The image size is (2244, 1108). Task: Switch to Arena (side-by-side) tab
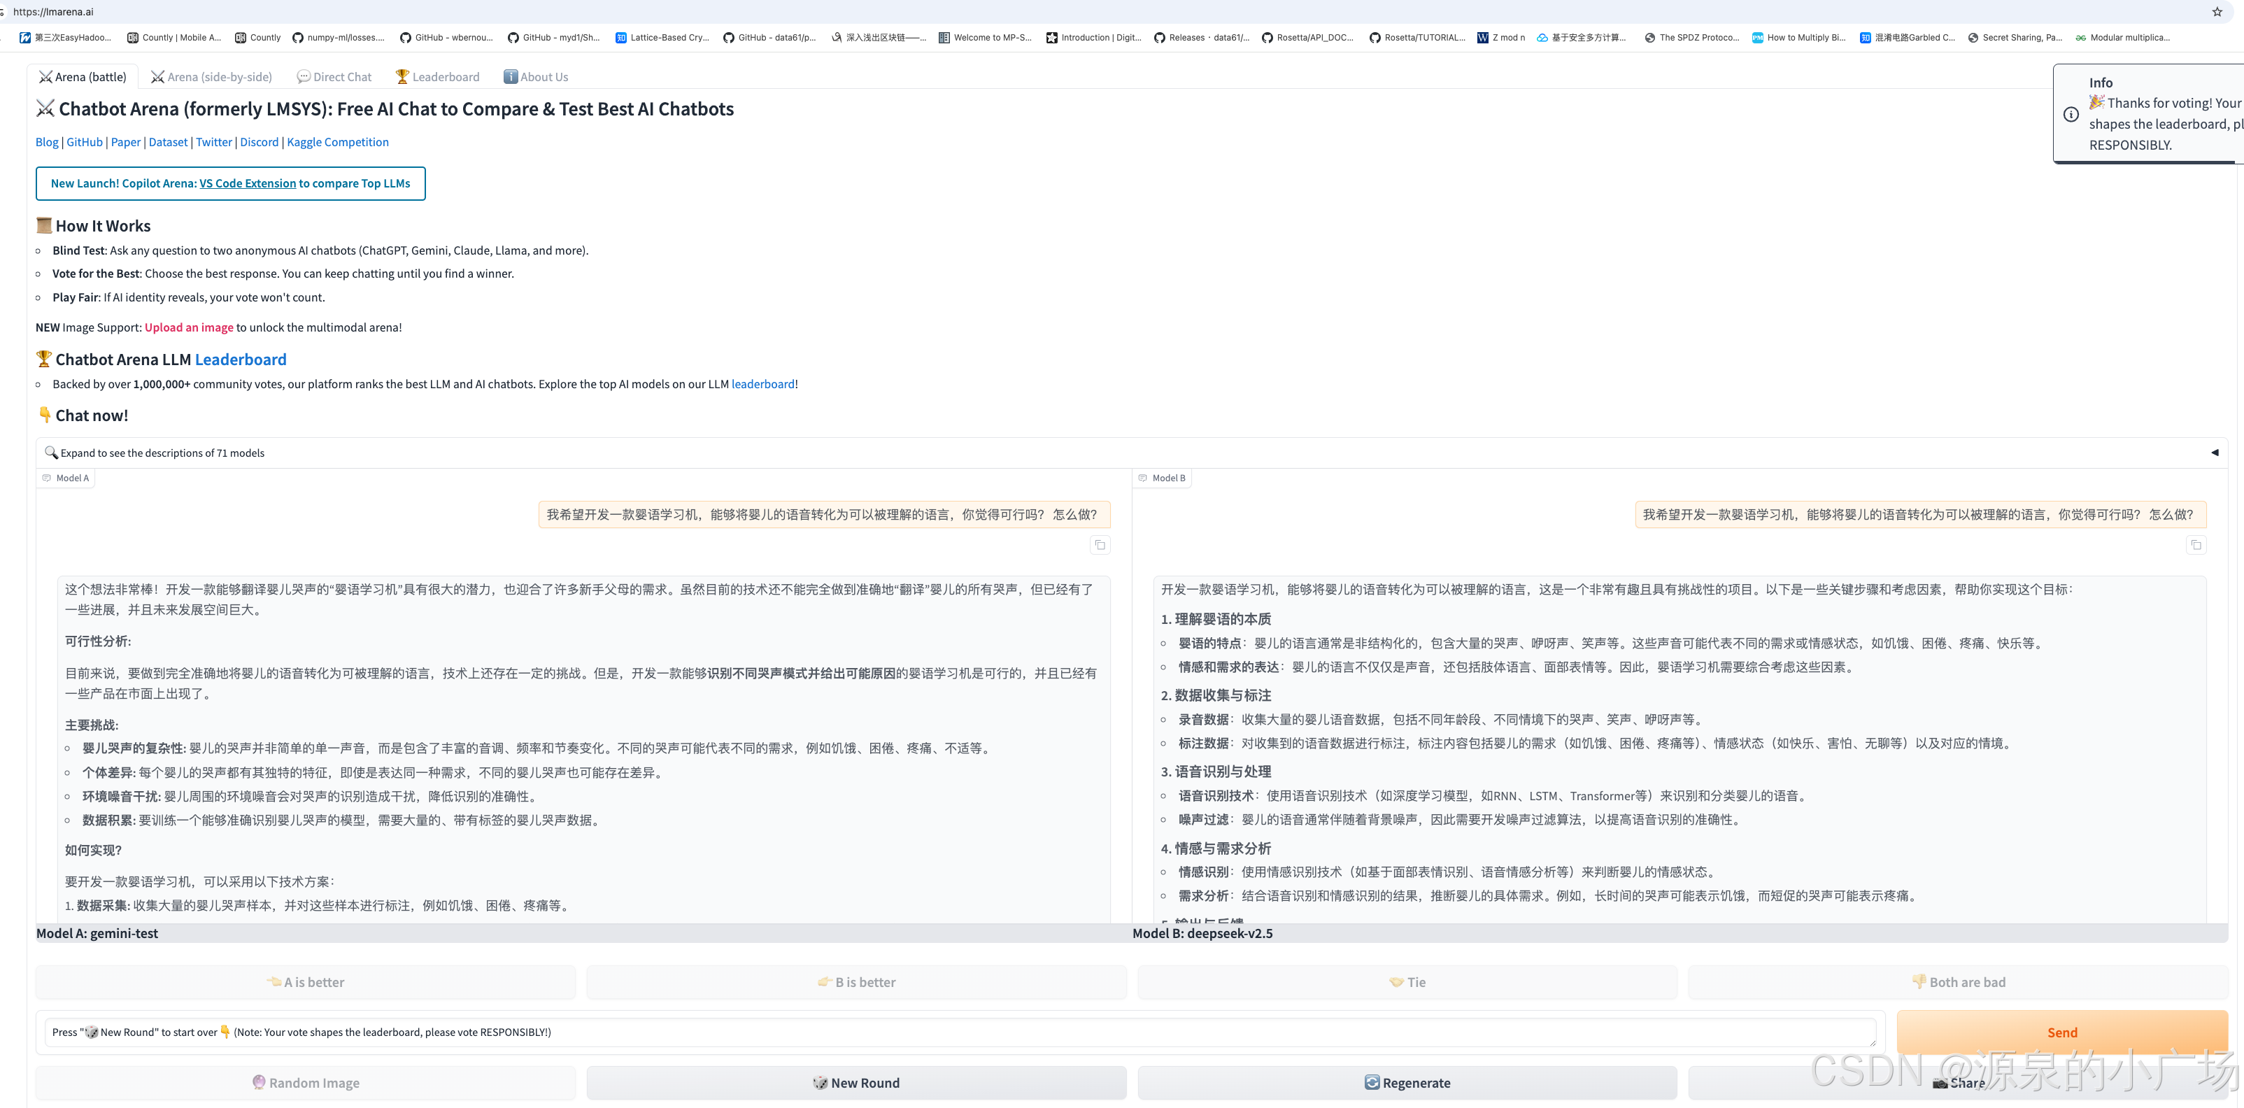pos(212,77)
